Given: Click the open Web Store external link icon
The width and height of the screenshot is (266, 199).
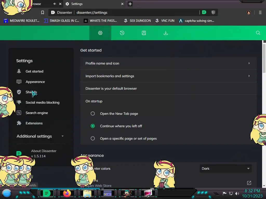Looking at the screenshot, I should (x=249, y=183).
